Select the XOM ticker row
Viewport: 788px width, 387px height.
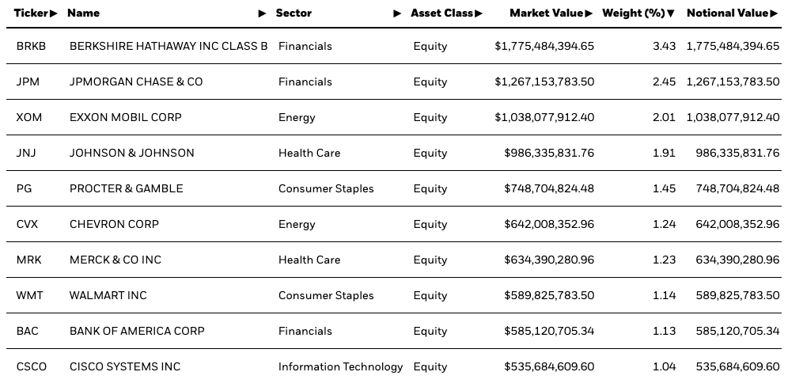coord(394,118)
